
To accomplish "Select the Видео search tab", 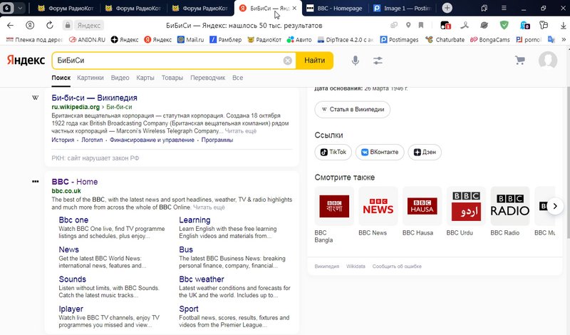I will pyautogui.click(x=120, y=78).
